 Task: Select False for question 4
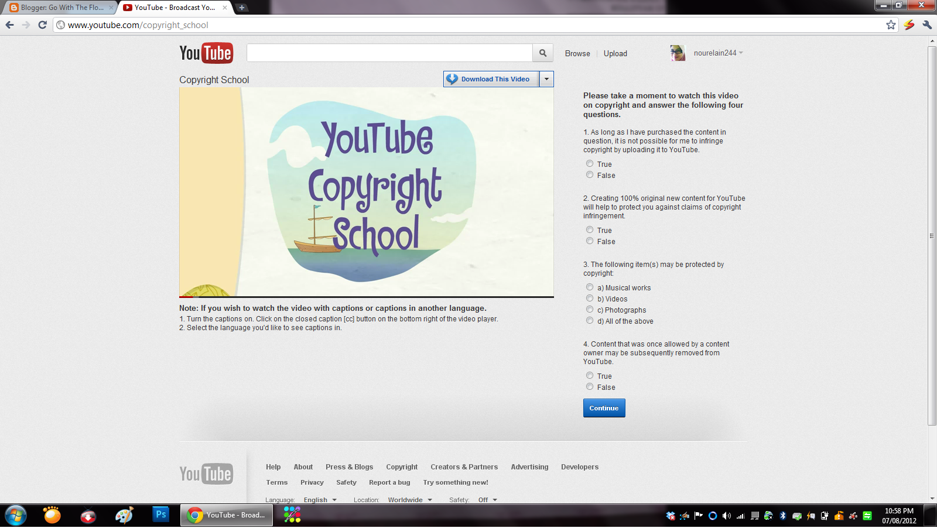pos(590,387)
